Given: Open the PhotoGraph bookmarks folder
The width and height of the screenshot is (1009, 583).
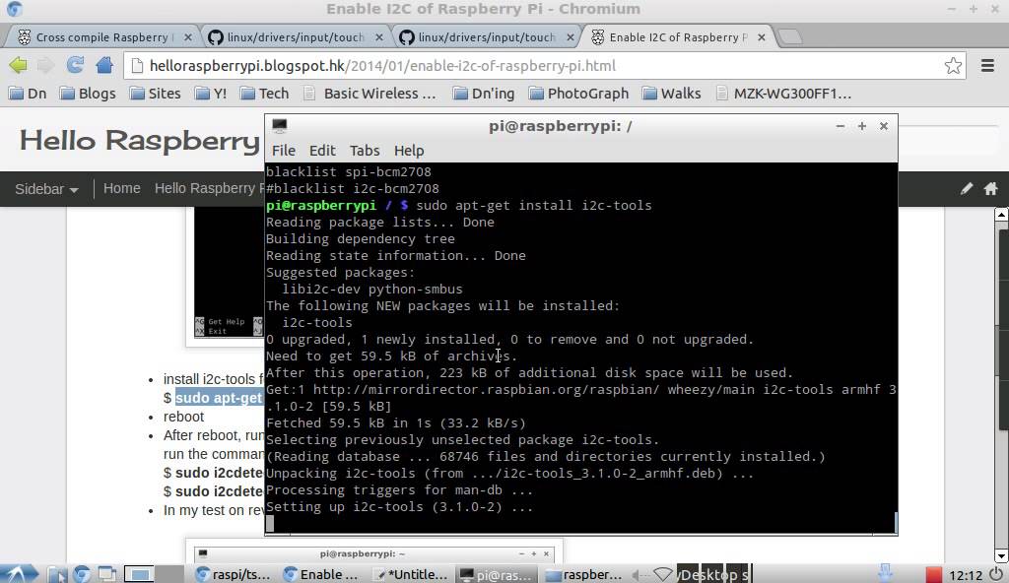Looking at the screenshot, I should (578, 94).
